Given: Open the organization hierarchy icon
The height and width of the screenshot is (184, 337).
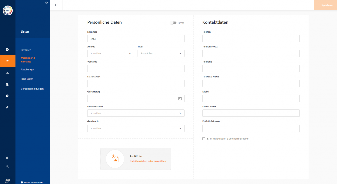Looking at the screenshot, I should click(7, 73).
